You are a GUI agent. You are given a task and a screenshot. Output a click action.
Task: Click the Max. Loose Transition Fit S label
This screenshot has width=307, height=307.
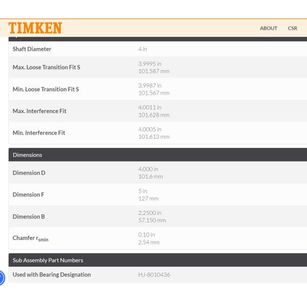tap(46, 68)
